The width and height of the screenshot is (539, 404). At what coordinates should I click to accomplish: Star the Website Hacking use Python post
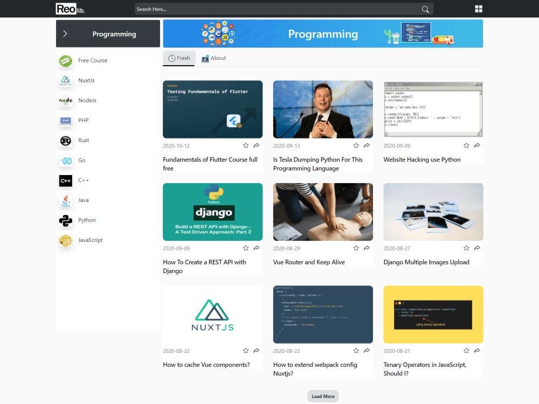(466, 145)
